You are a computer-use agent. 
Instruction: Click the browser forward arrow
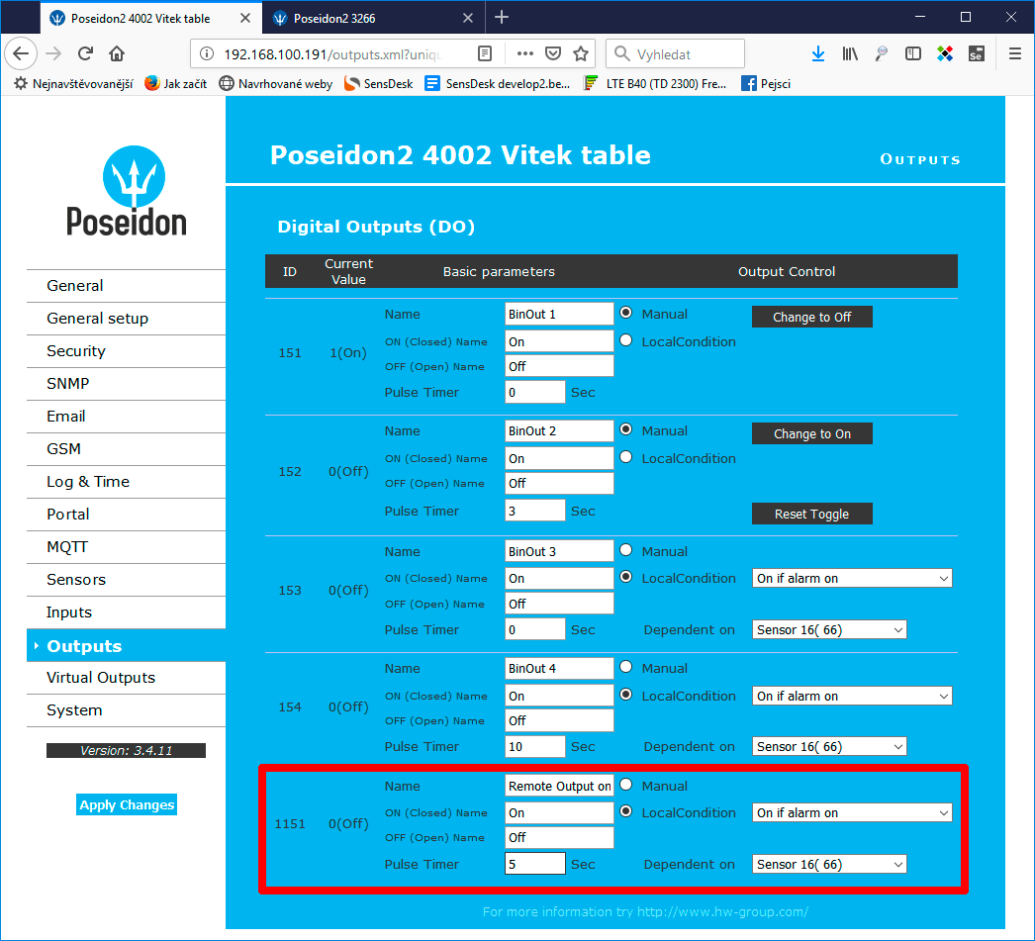coord(53,53)
